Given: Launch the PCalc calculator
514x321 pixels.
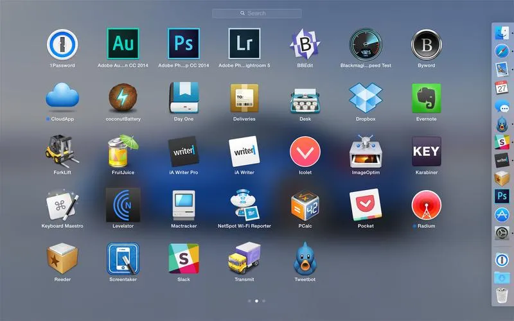Looking at the screenshot, I should 305,205.
